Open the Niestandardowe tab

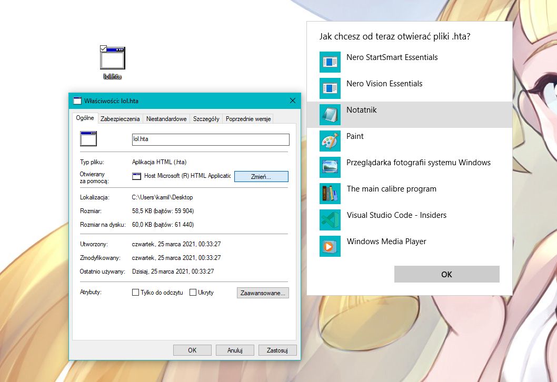click(166, 119)
